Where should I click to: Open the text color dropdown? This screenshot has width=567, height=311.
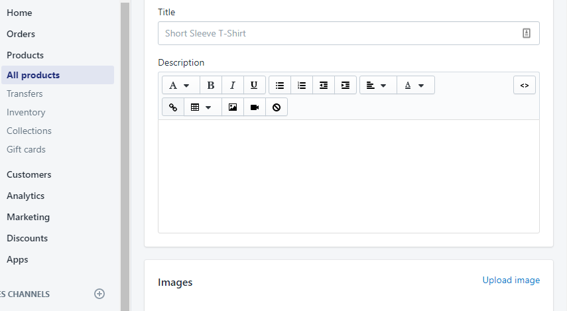coord(415,86)
